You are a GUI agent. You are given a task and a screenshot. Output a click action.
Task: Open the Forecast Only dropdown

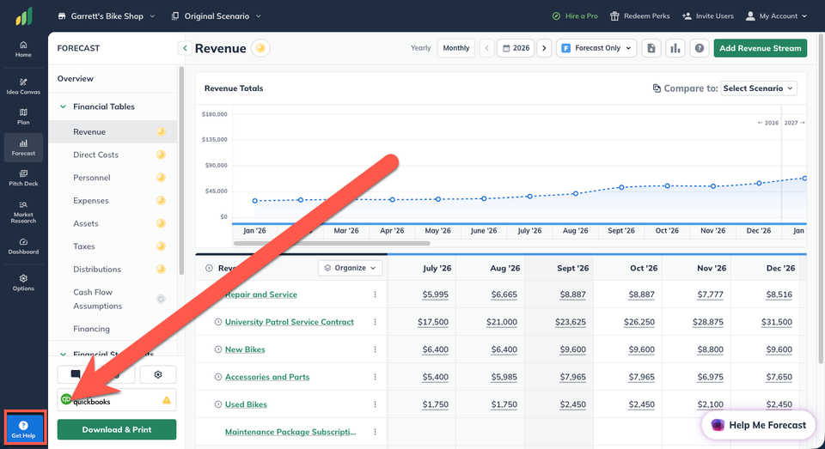(596, 48)
